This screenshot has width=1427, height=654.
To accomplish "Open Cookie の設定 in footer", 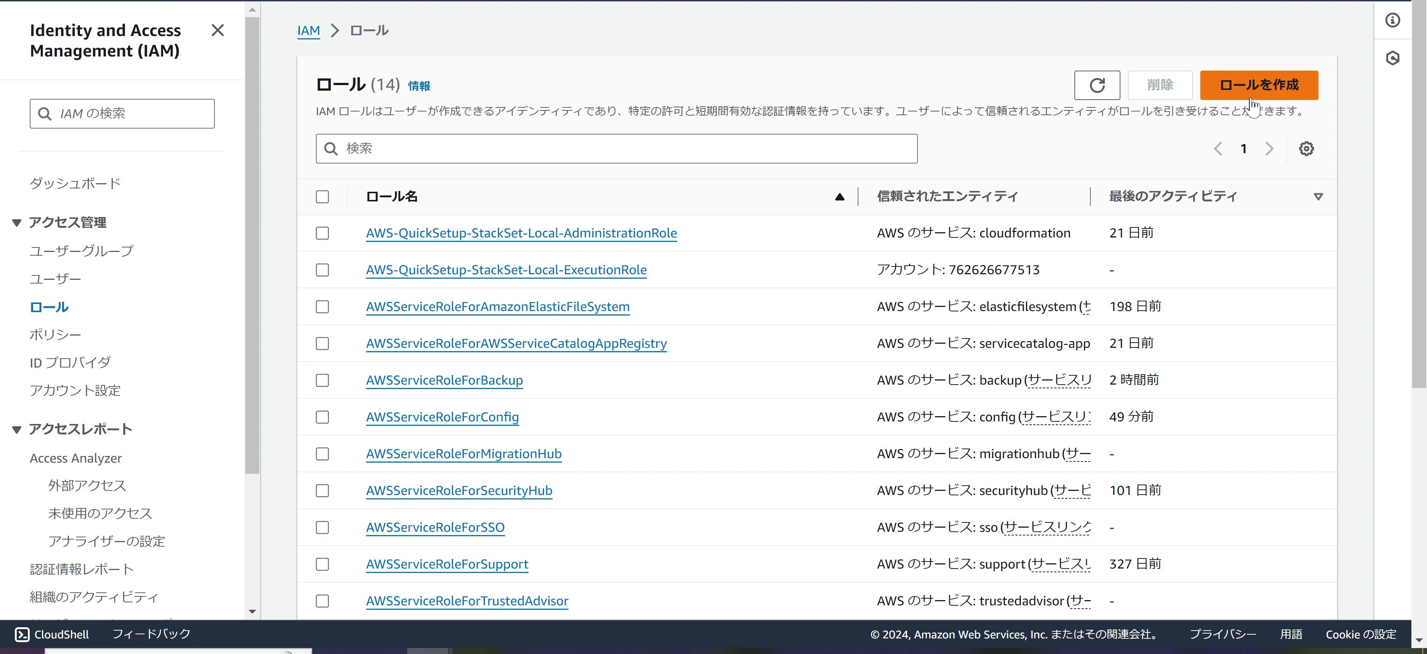I will click(x=1360, y=635).
